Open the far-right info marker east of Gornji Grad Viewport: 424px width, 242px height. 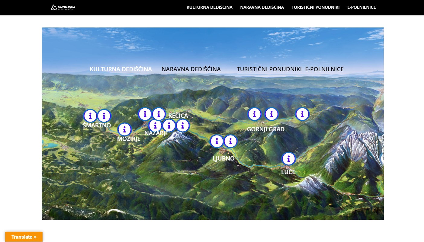click(302, 114)
